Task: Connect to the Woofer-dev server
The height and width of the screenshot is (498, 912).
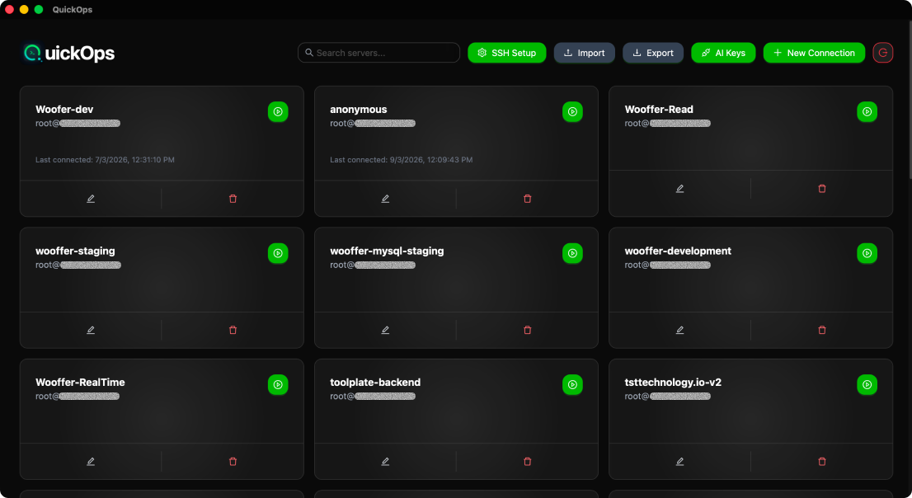Action: 278,111
